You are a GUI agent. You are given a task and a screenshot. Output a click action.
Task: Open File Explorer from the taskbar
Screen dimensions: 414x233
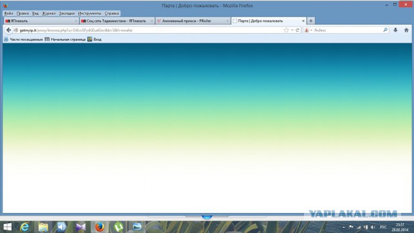[43, 227]
